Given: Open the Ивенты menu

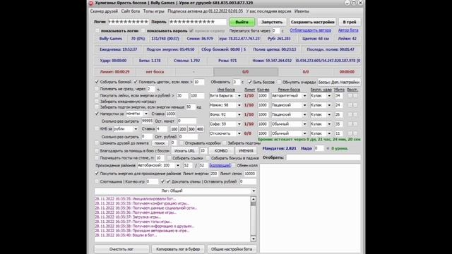Looking at the screenshot, I should pyautogui.click(x=302, y=11).
